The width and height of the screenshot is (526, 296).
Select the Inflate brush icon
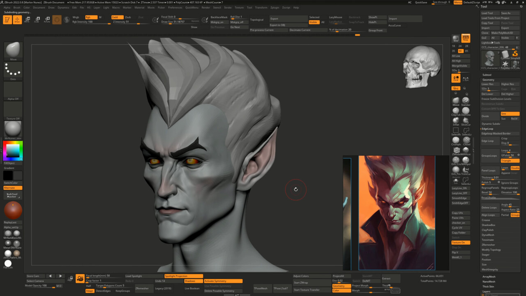pyautogui.click(x=456, y=121)
